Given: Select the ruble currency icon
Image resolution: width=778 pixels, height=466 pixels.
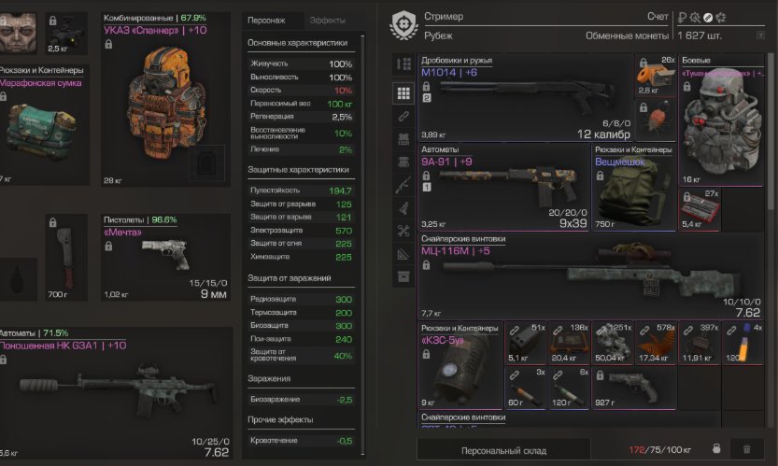Looking at the screenshot, I should (682, 18).
